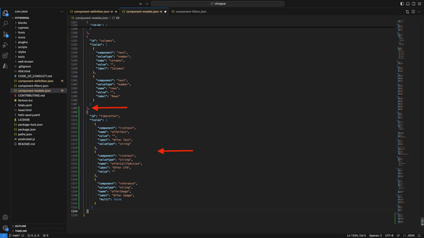Split the editor to the right

[x=413, y=12]
